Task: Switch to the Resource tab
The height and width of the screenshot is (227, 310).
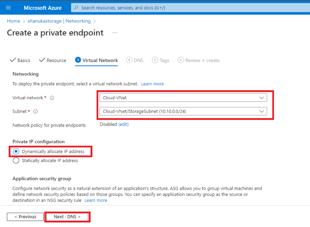Action: tap(53, 60)
